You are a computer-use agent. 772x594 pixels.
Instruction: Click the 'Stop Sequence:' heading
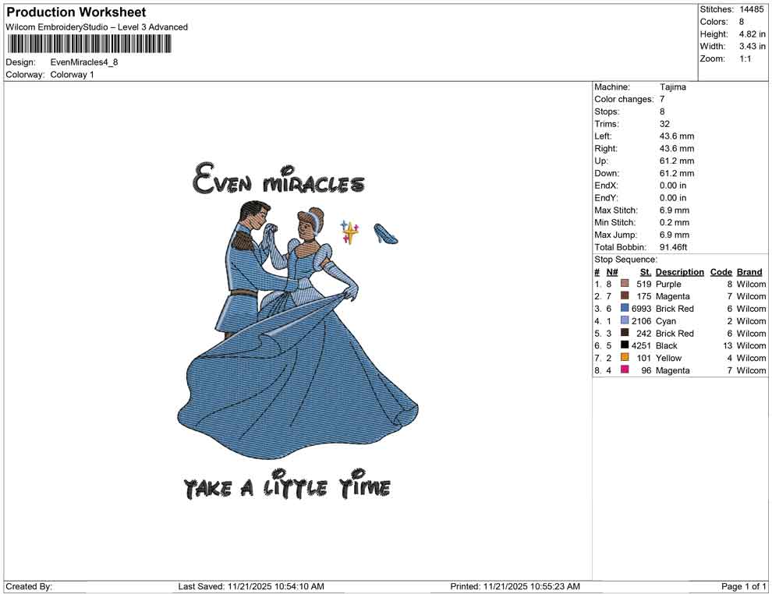pyautogui.click(x=625, y=260)
